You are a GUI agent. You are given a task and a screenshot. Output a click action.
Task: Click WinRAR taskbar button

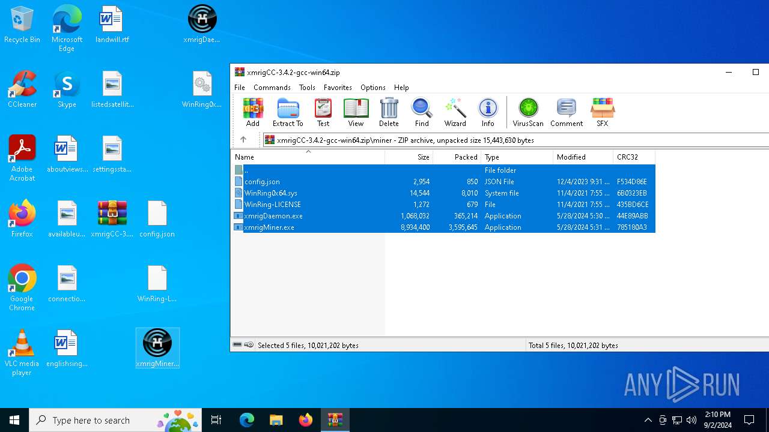(335, 420)
